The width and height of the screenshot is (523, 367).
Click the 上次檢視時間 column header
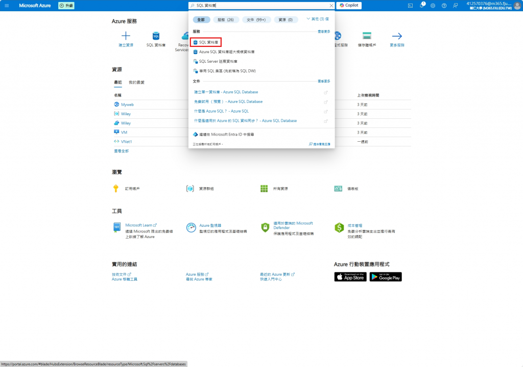pyautogui.click(x=368, y=95)
